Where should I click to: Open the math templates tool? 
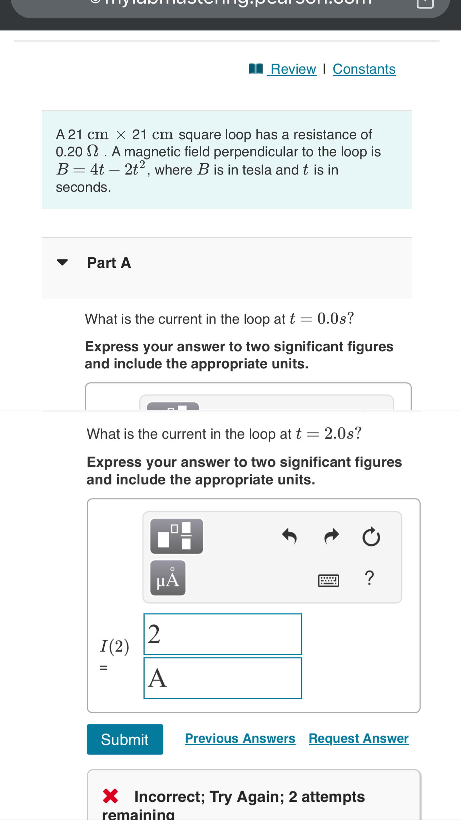[177, 536]
